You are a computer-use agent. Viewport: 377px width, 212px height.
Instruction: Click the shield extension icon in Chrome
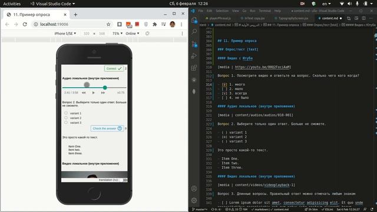[x=146, y=24]
